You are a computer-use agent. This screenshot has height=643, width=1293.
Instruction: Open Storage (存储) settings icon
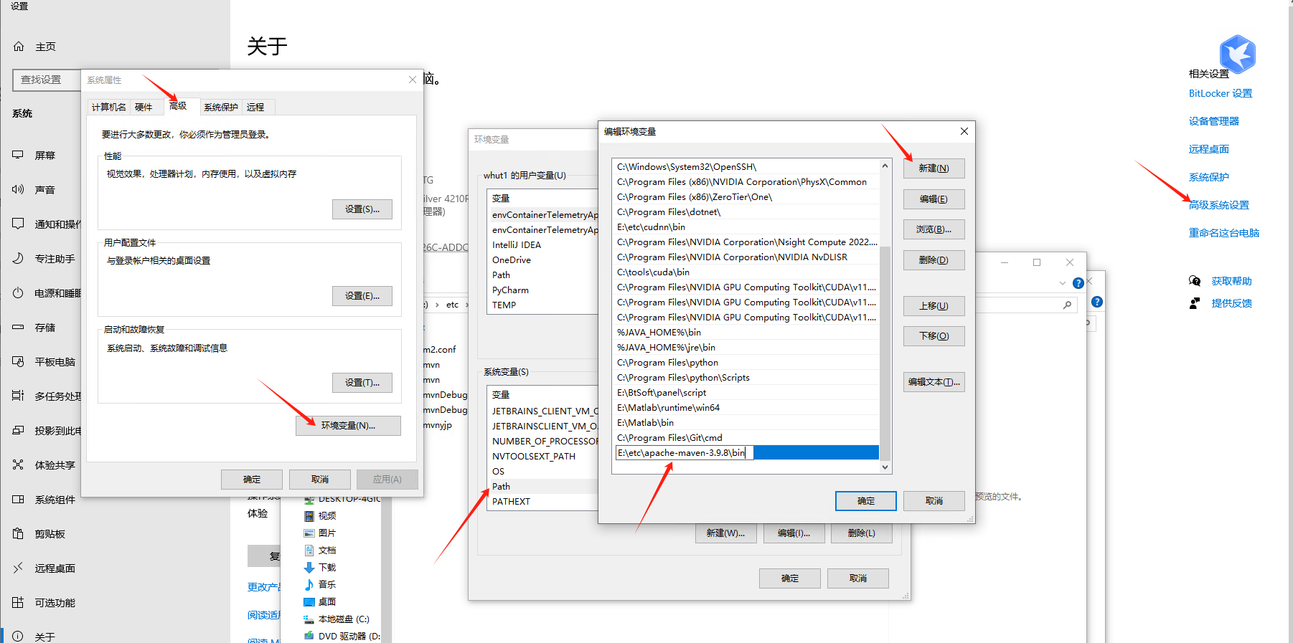point(19,327)
